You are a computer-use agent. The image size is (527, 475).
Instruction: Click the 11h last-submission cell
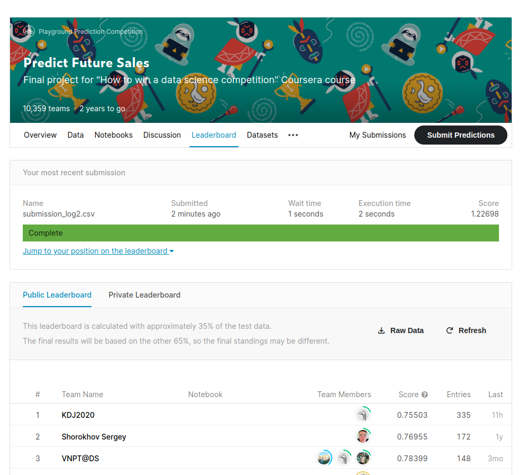click(x=497, y=415)
